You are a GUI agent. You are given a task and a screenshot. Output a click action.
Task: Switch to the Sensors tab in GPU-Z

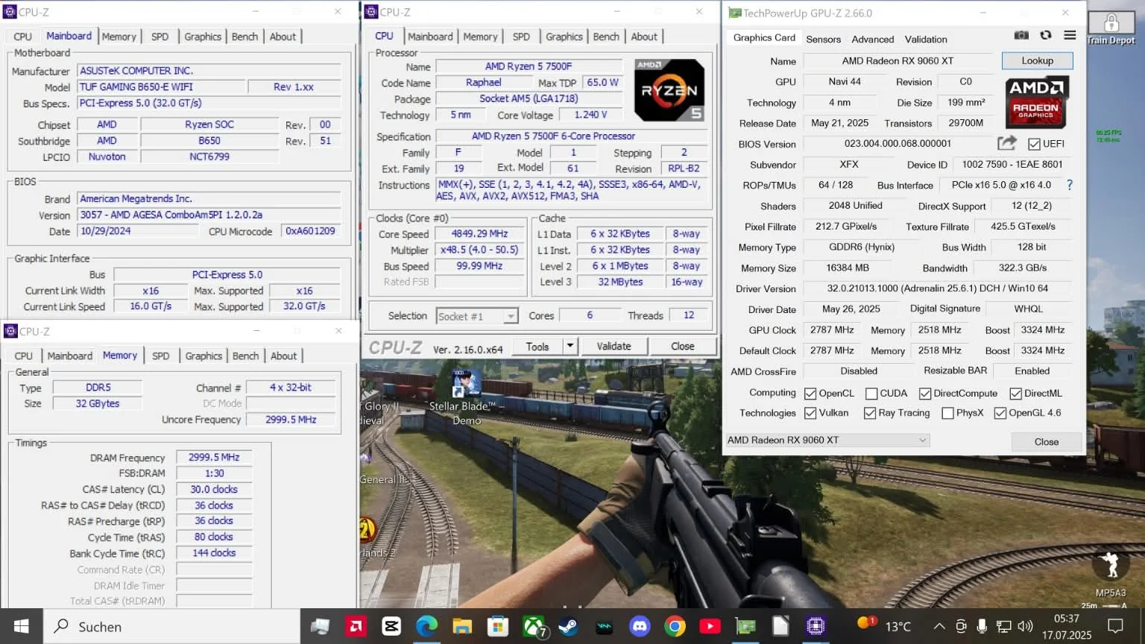[x=823, y=39]
